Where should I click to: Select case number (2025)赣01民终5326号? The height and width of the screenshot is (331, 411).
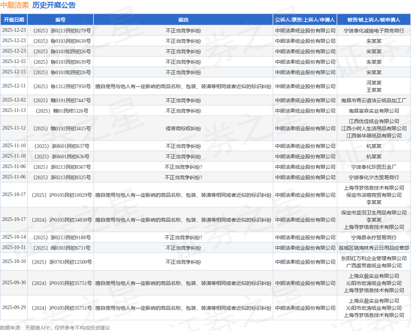pos(62,111)
